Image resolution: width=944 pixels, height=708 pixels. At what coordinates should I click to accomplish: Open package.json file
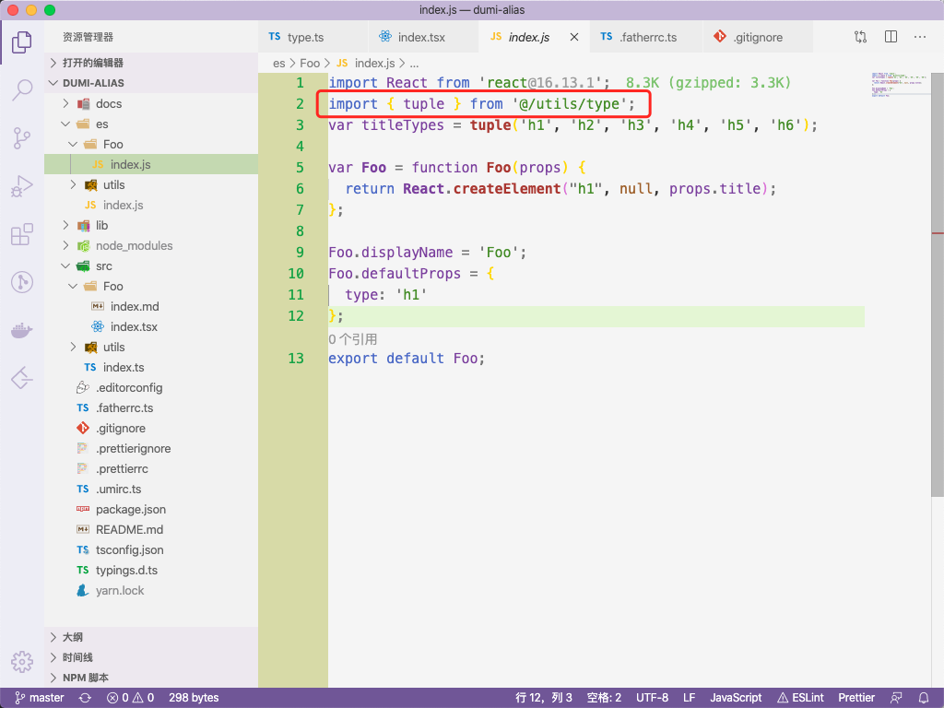(151, 509)
